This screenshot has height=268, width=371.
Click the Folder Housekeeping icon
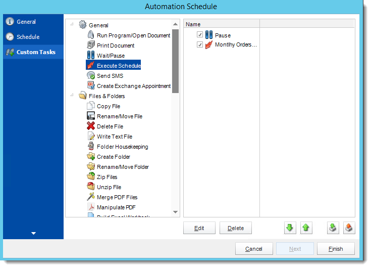point(91,146)
